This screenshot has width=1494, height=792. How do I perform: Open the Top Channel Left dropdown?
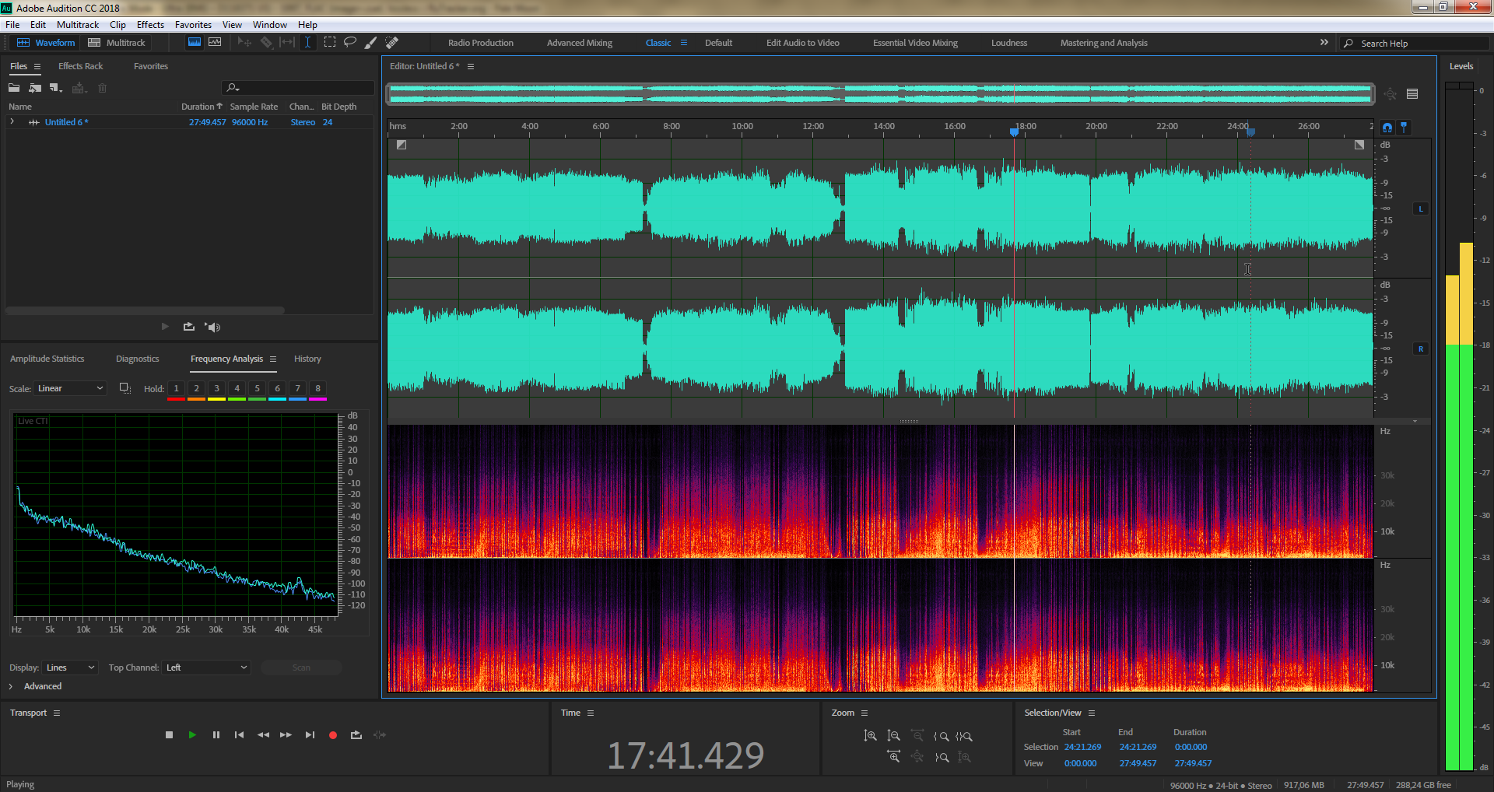pyautogui.click(x=206, y=668)
